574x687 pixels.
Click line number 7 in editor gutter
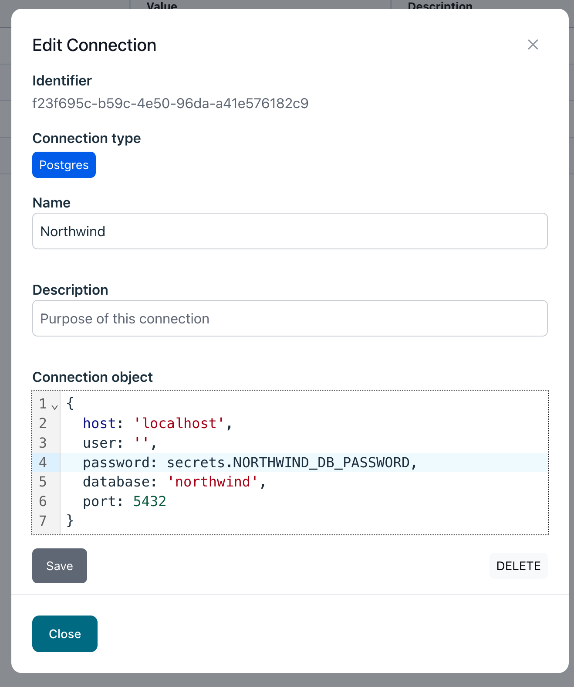click(x=43, y=520)
